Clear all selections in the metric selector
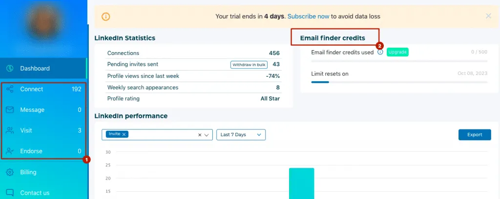The width and height of the screenshot is (500, 199). click(x=200, y=135)
